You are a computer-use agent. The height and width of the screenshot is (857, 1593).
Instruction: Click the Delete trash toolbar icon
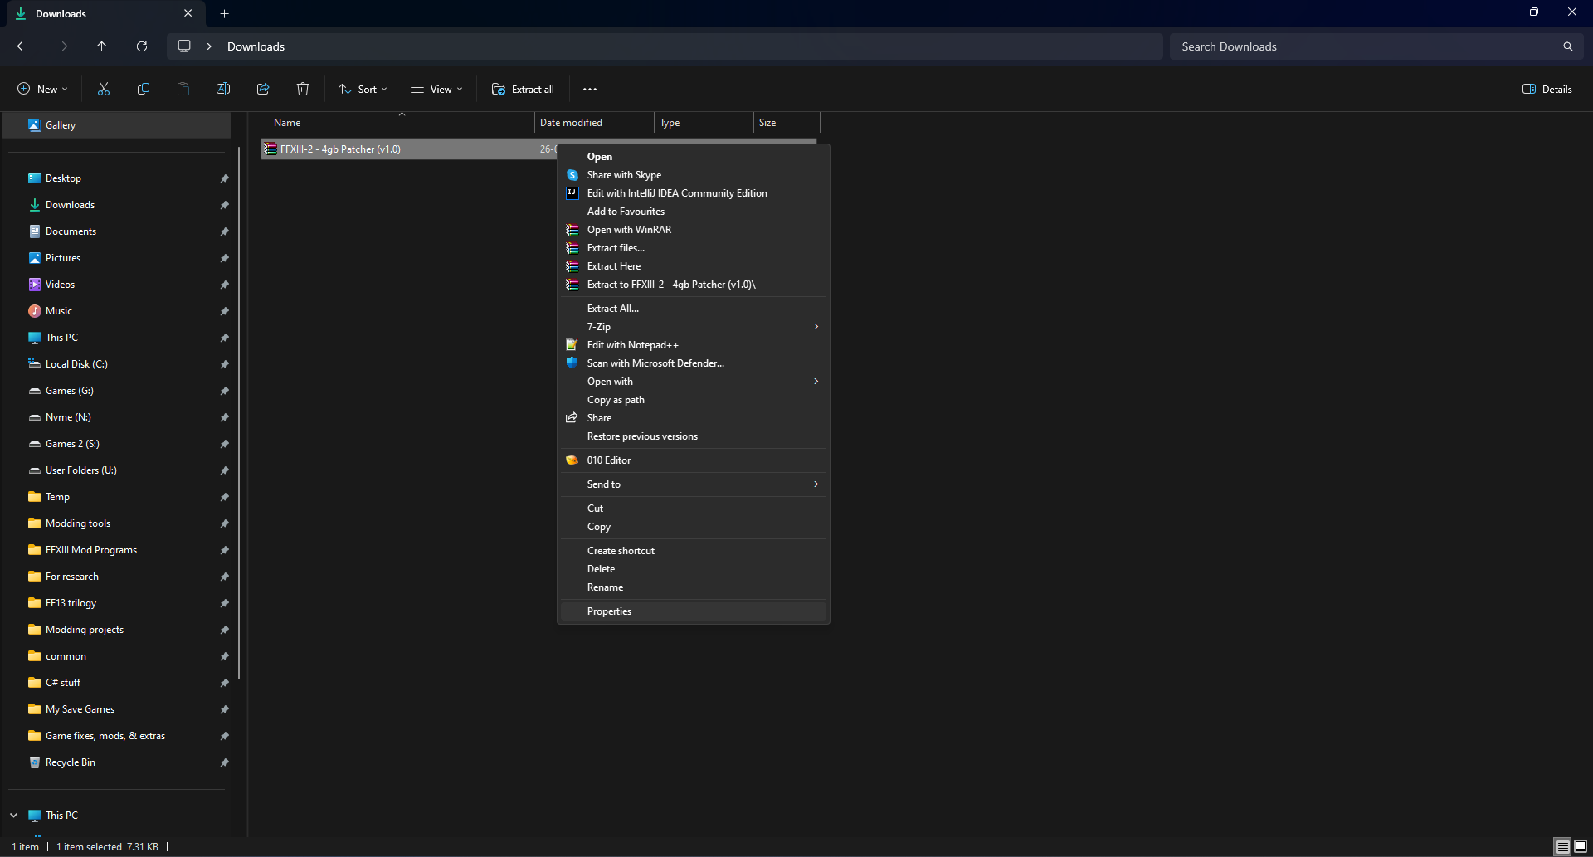303,89
